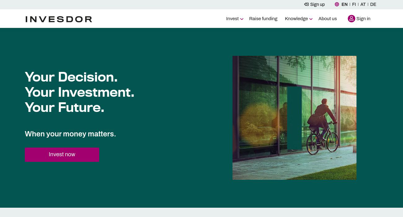Screen dimensions: 403x217
Task: Click the Invesdor logo
Action: pos(59,19)
